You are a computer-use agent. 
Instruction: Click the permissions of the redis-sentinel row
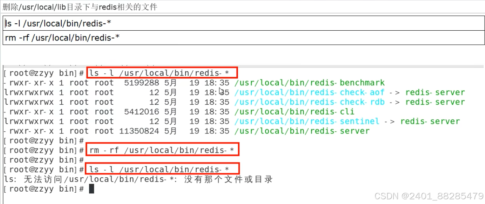(x=29, y=121)
